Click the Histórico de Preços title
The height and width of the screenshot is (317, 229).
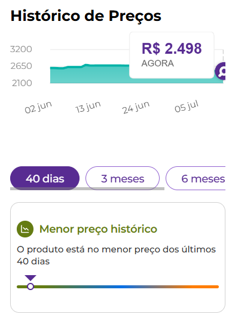(x=86, y=16)
